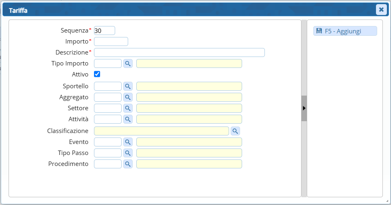Screen dimensions: 391x205
Task: Focus the Evento code input field
Action: click(x=108, y=142)
